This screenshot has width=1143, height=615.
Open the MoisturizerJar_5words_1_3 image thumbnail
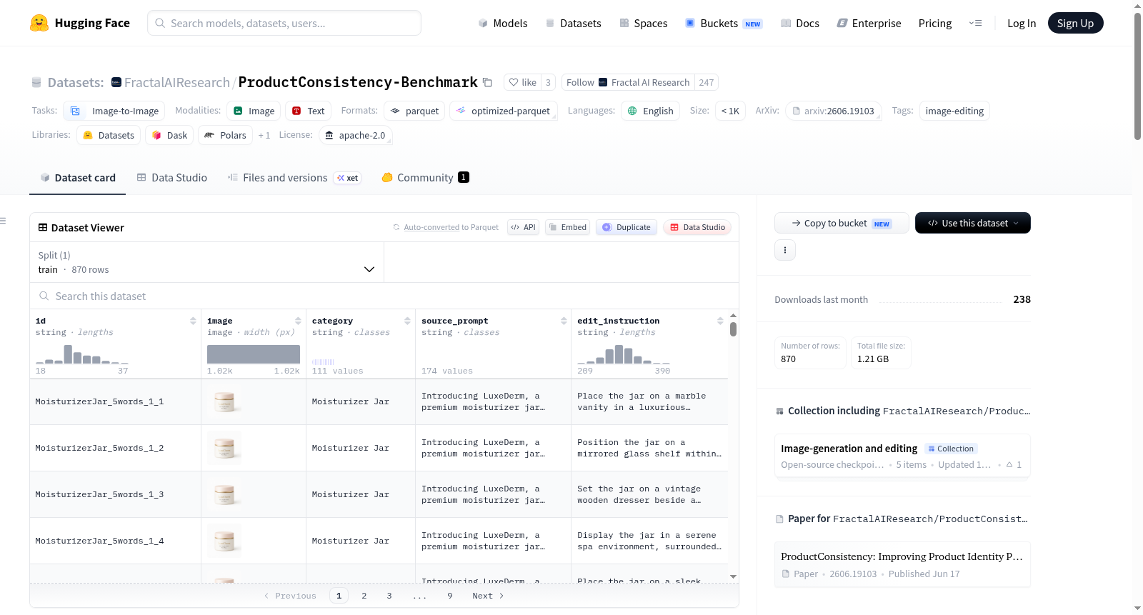[224, 494]
